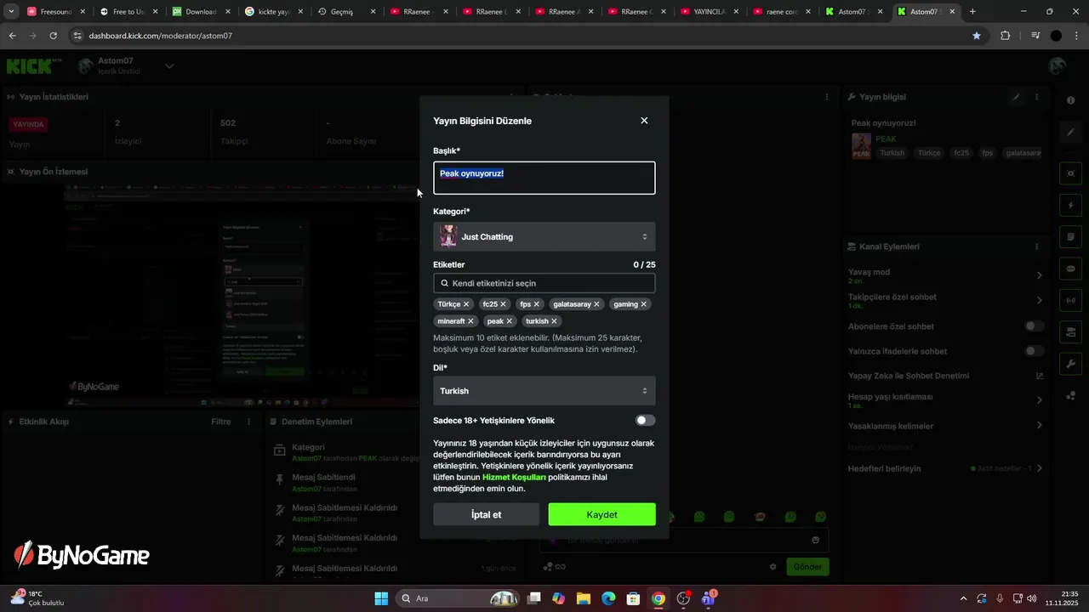Click the İptal et button
Image resolution: width=1089 pixels, height=612 pixels.
486,514
